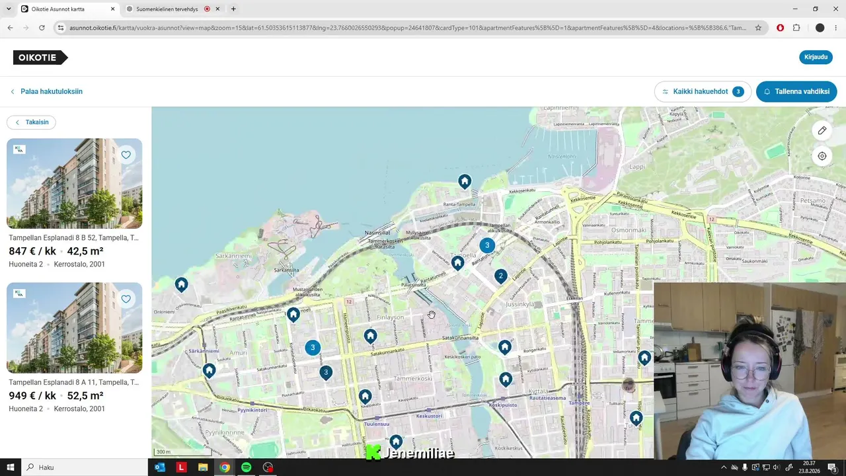The width and height of the screenshot is (846, 476).
Task: Show hidden system tray icons
Action: tap(724, 467)
